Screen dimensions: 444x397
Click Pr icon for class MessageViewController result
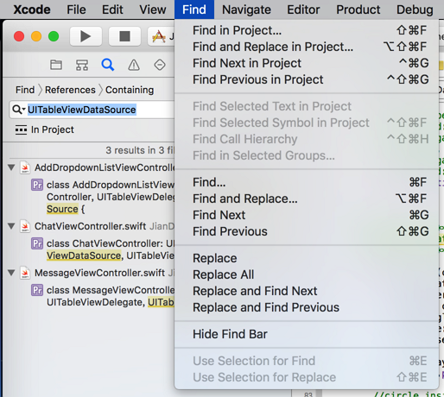(x=37, y=290)
